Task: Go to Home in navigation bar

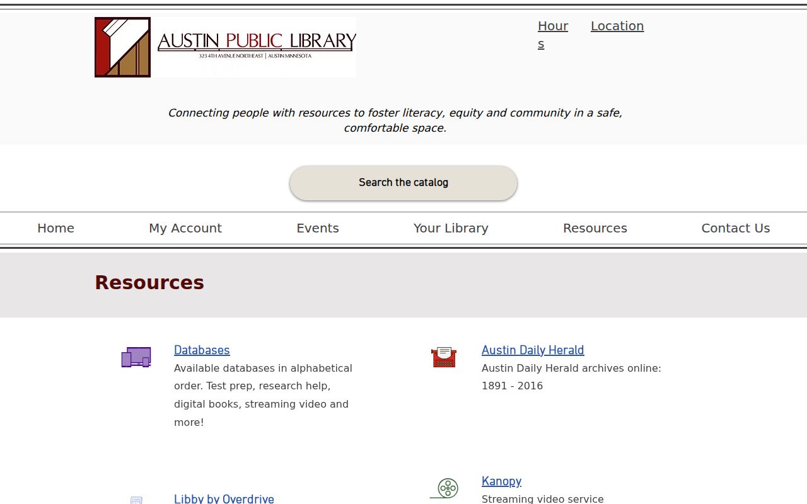Action: pos(55,228)
